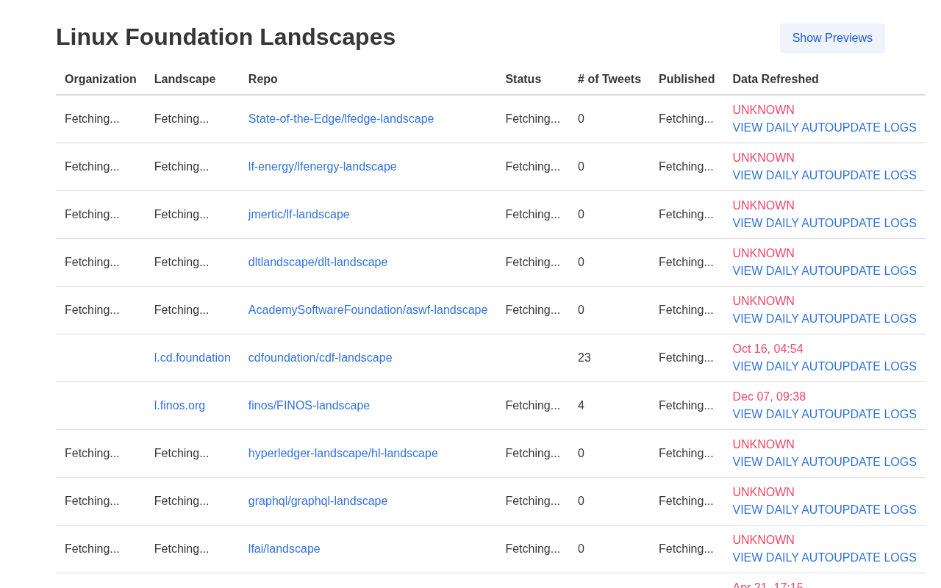The width and height of the screenshot is (941, 588).
Task: View daily autoupdate logs for cdf-landscape row
Action: [x=824, y=367]
